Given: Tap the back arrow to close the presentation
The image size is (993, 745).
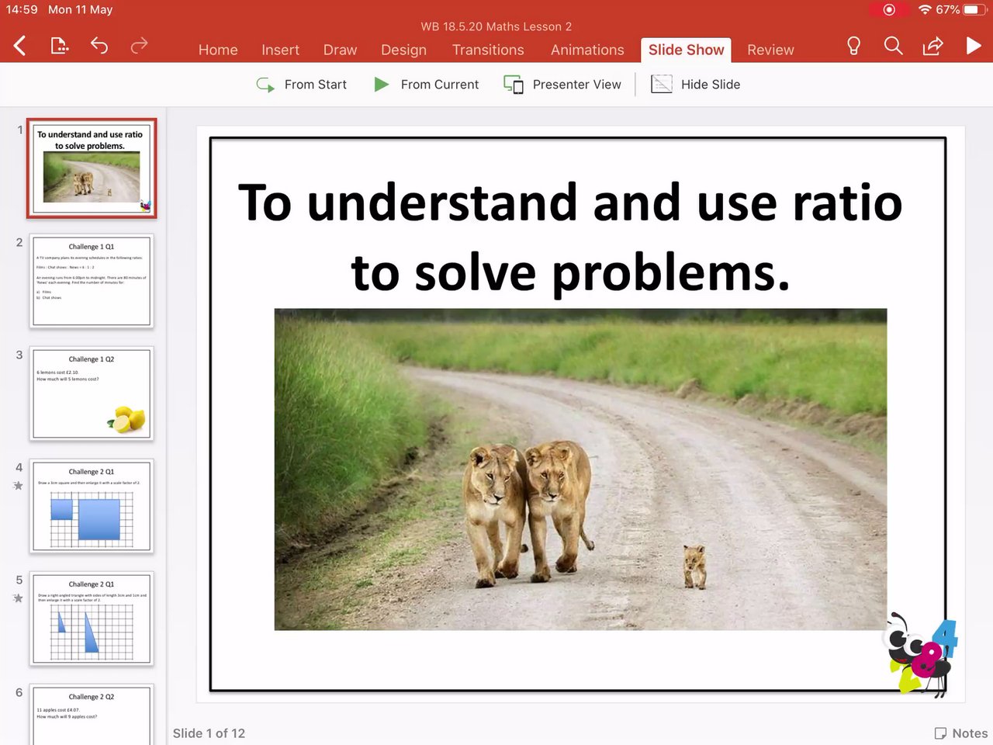Looking at the screenshot, I should 20,46.
